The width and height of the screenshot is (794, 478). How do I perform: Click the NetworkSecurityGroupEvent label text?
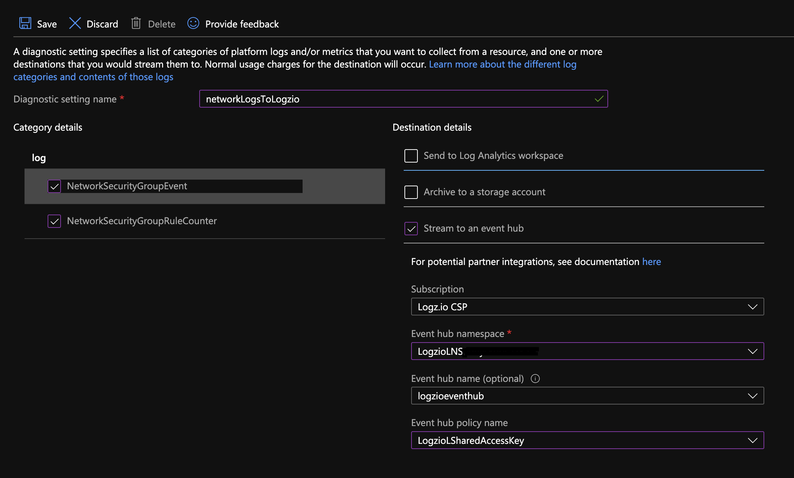point(127,186)
